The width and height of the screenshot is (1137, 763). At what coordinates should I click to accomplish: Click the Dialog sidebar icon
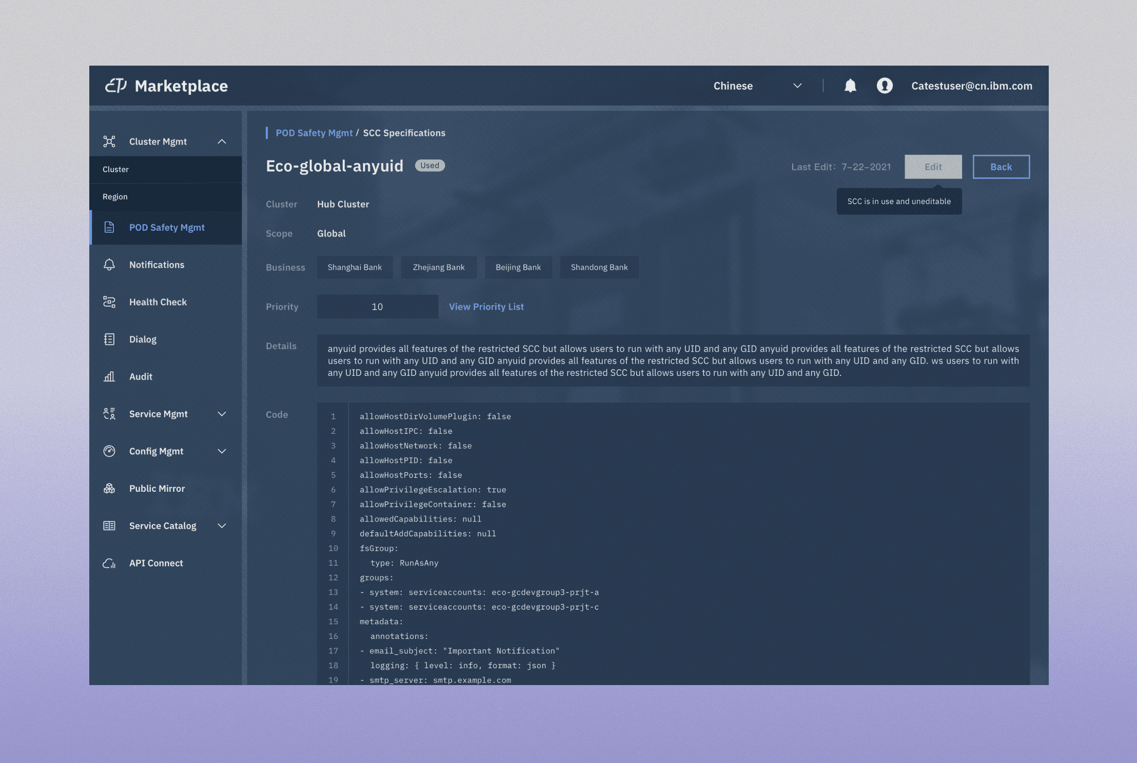click(109, 339)
